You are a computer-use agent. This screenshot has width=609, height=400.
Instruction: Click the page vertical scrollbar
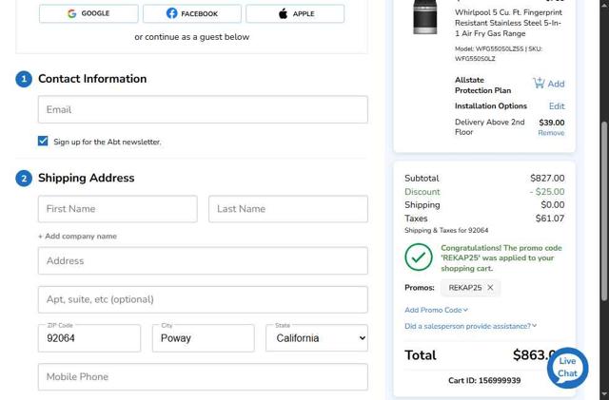pyautogui.click(x=604, y=190)
